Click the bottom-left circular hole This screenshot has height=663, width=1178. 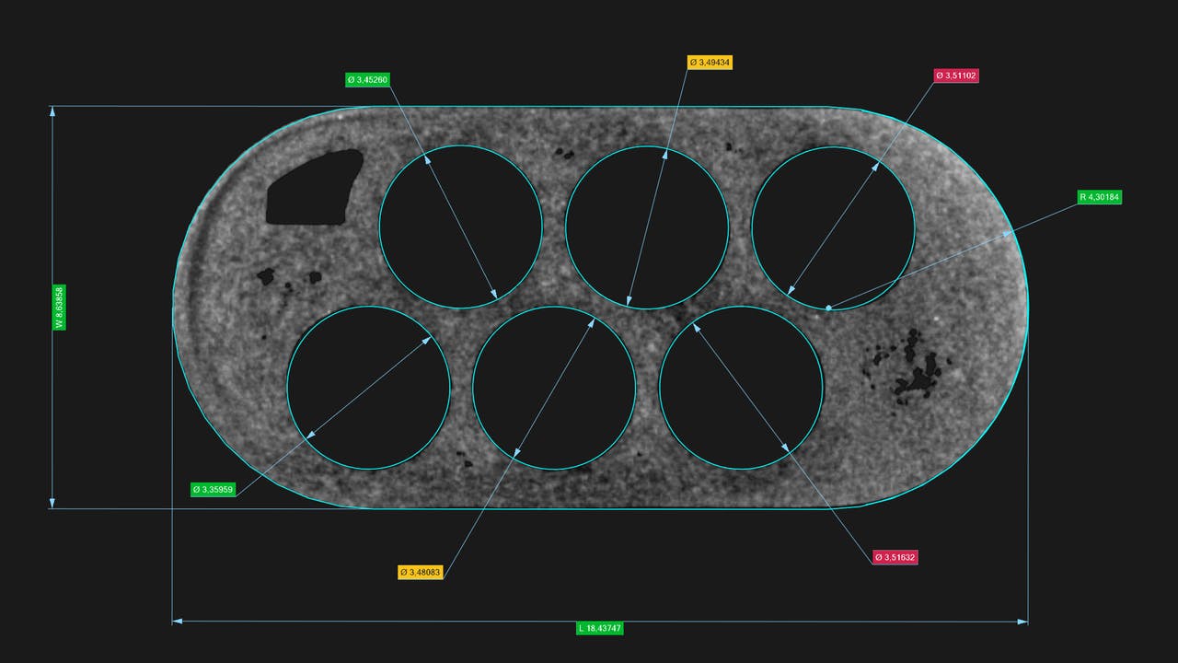pyautogui.click(x=368, y=388)
